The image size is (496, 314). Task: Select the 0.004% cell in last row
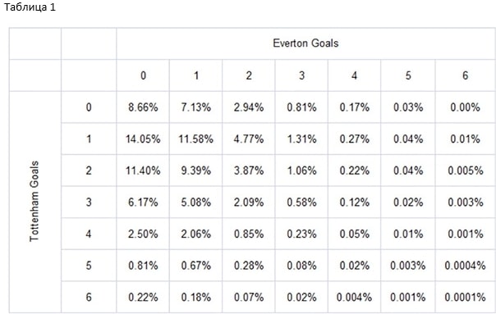(x=354, y=297)
